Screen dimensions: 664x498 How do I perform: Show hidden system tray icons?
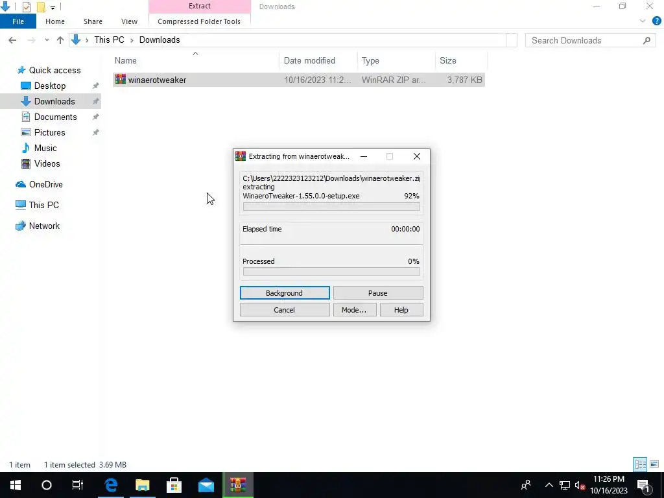click(549, 485)
